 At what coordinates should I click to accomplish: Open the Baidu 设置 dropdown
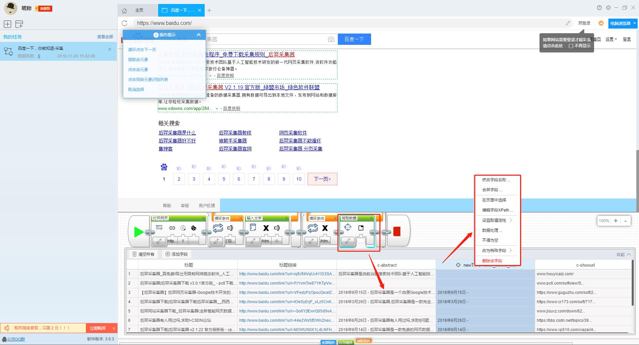(x=611, y=39)
